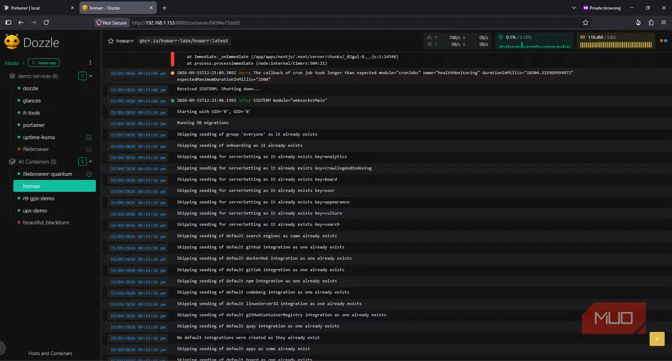
Task: Select the homarr - Dozzle tab
Action: pos(118,8)
